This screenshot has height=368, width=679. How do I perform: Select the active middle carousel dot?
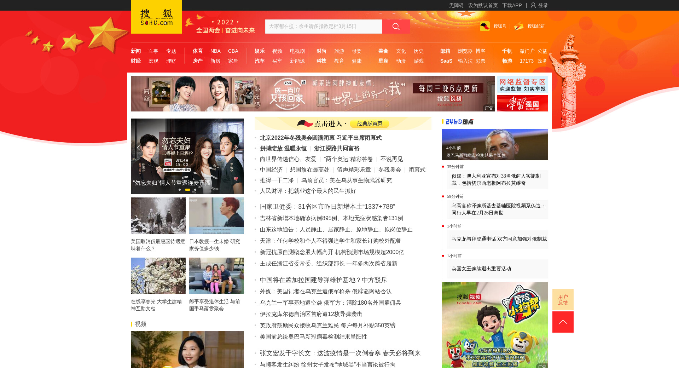coord(187,190)
